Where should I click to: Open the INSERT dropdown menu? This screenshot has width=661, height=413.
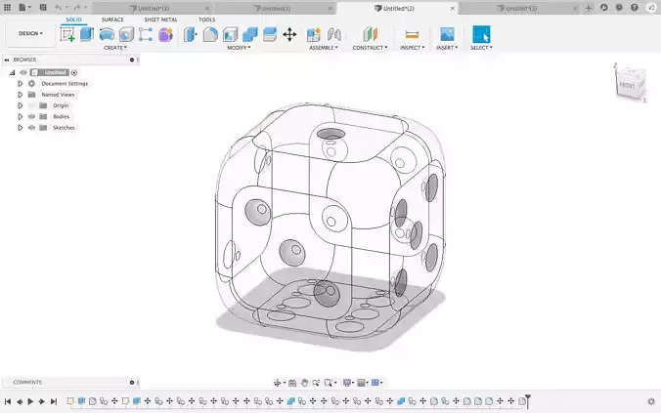point(447,48)
